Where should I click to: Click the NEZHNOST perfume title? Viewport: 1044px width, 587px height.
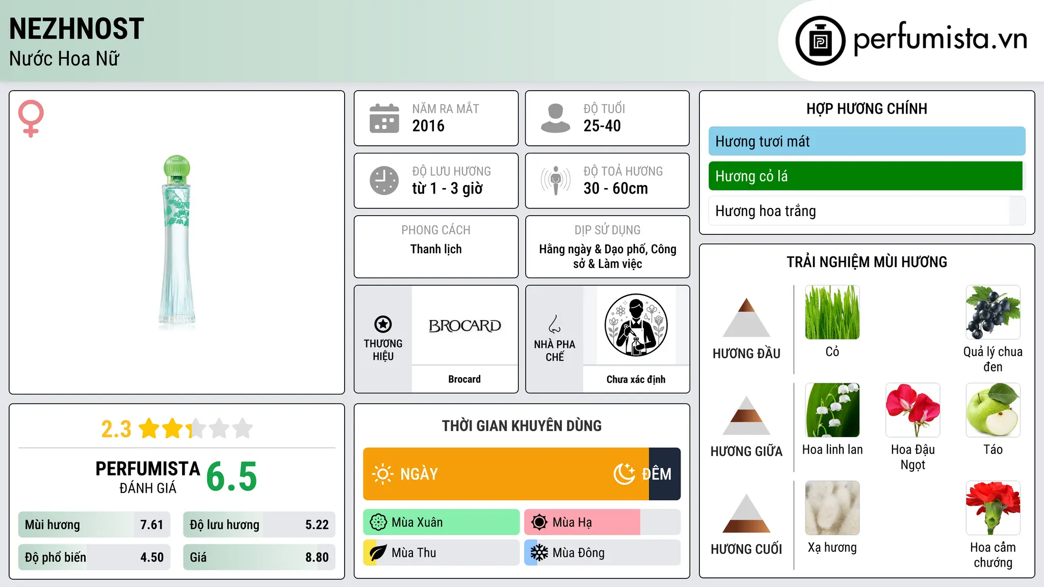click(x=76, y=29)
